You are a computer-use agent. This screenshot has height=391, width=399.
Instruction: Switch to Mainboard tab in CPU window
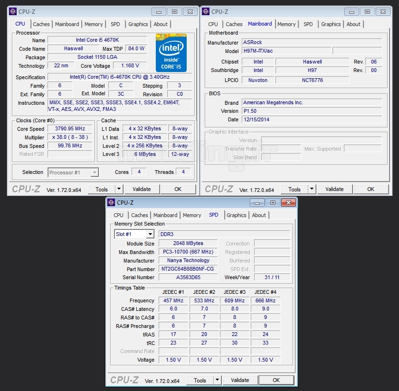pyautogui.click(x=67, y=24)
